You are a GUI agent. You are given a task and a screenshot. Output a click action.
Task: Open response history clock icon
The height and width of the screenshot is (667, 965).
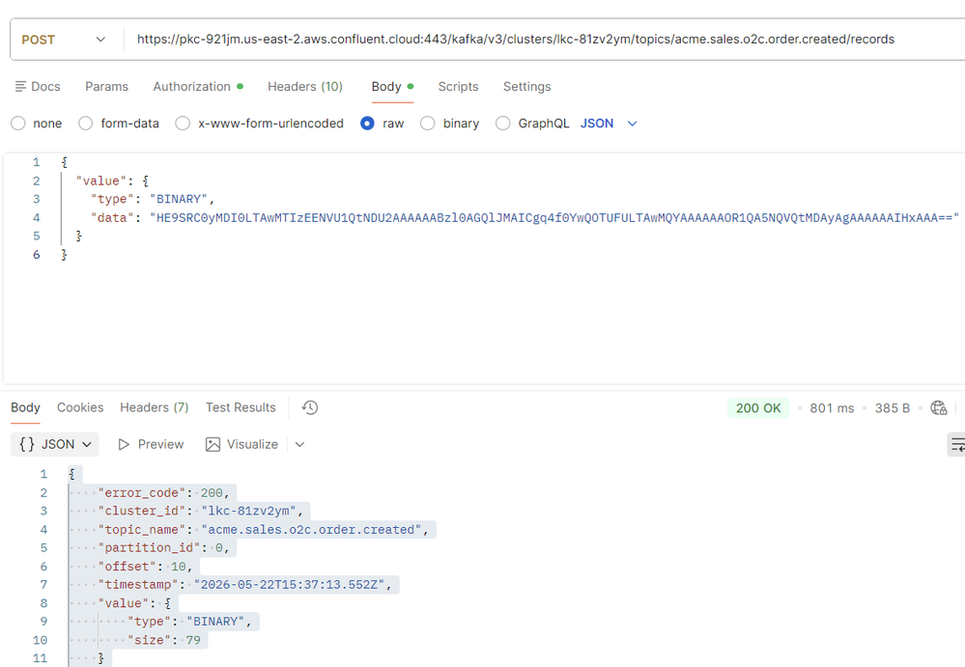309,407
